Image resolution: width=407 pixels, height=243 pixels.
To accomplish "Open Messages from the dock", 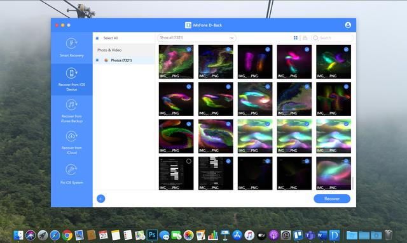I will coord(164,235).
